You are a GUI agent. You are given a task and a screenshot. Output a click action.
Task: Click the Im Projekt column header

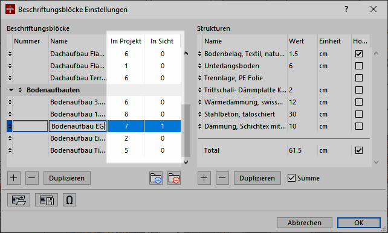pos(126,41)
